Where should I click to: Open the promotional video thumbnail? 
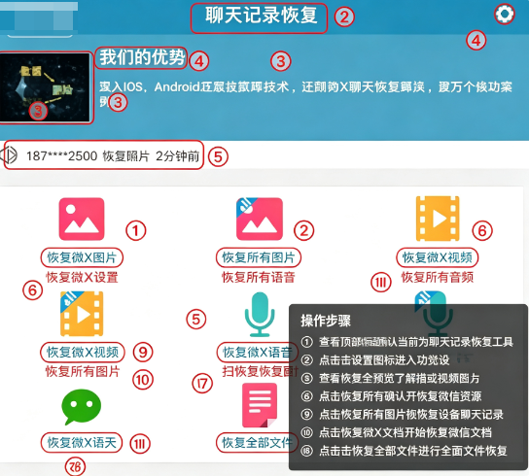tap(46, 87)
